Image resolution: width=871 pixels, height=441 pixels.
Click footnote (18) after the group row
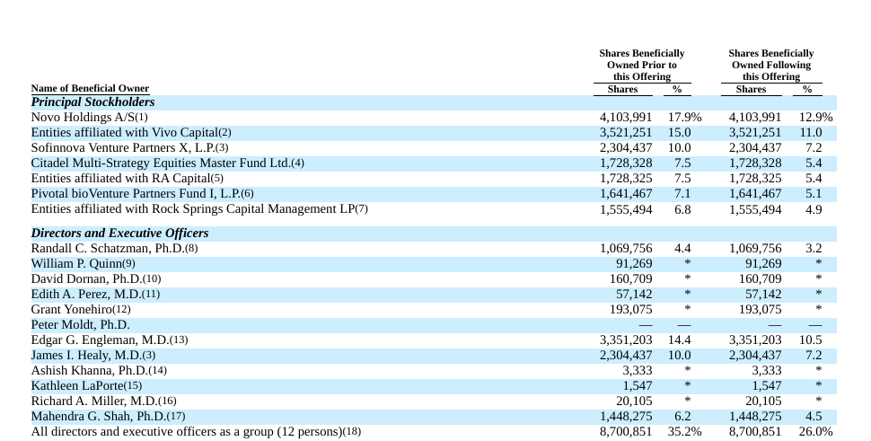(352, 431)
